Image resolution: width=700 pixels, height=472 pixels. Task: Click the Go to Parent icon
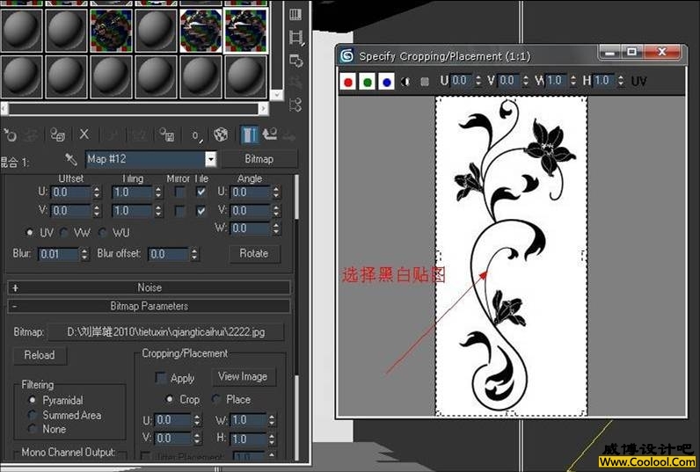coord(270,134)
